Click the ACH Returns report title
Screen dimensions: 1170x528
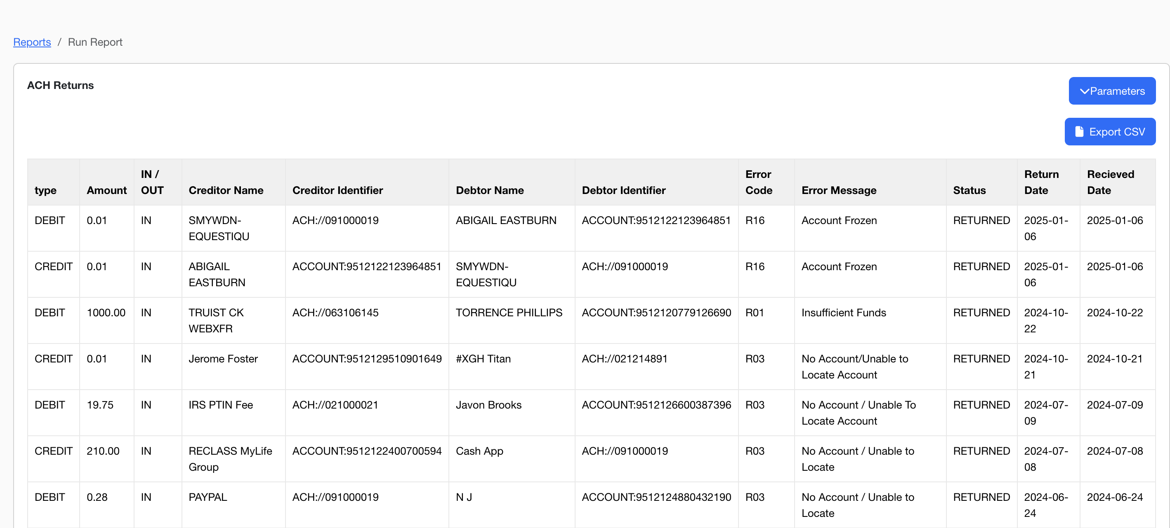pos(60,85)
